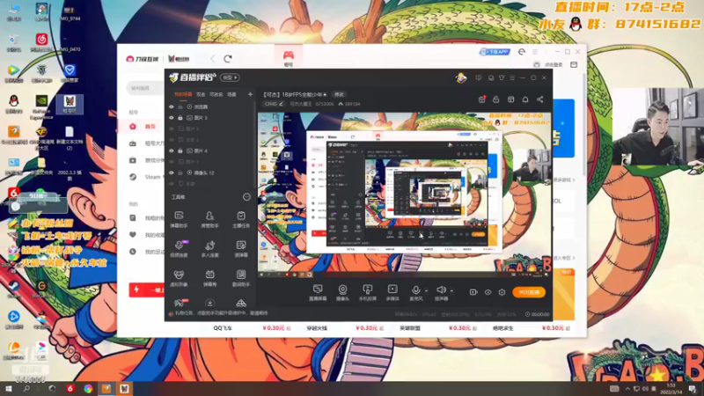This screenshot has width=704, height=396.
Task: Toggle visibility of 图片 4 source
Action: [x=172, y=150]
